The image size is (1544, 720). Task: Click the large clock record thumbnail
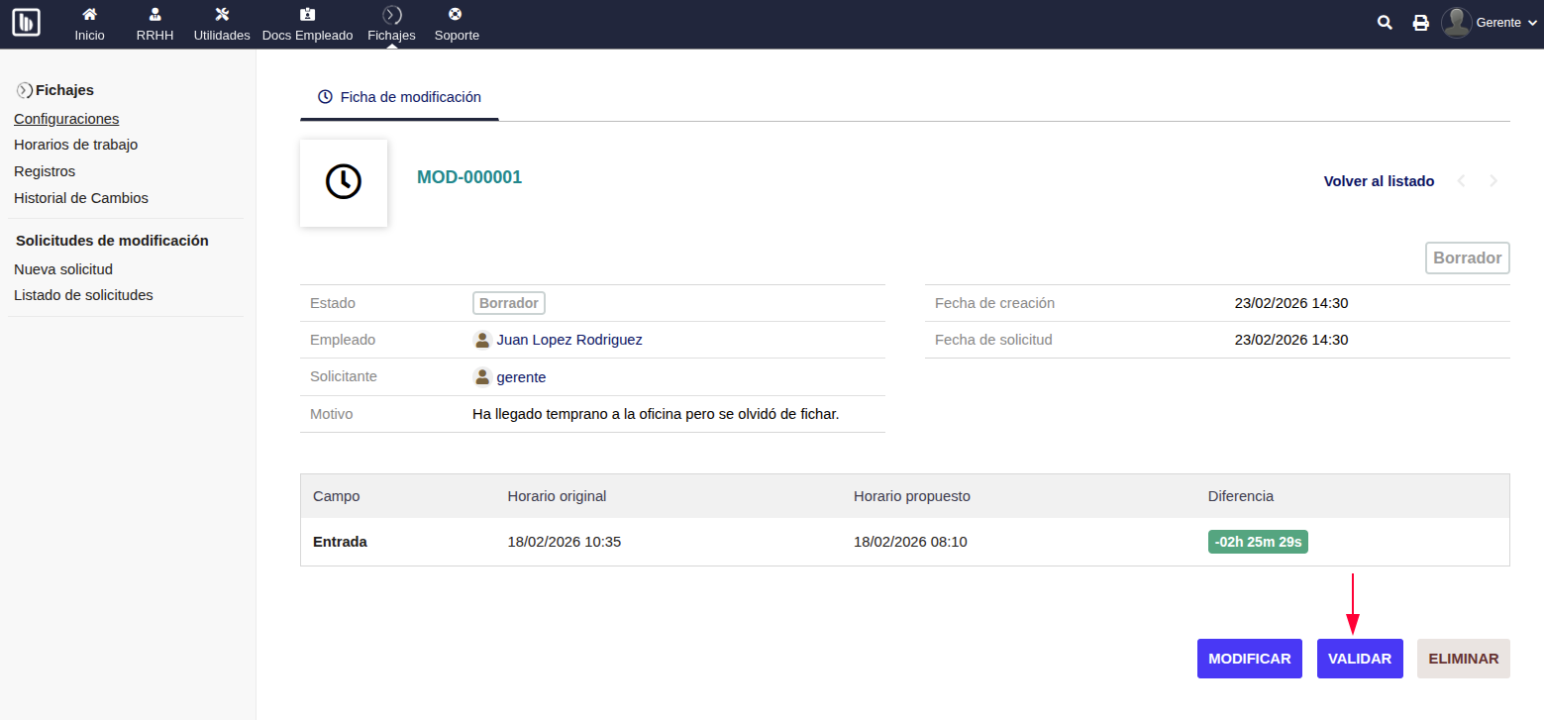[x=344, y=182]
